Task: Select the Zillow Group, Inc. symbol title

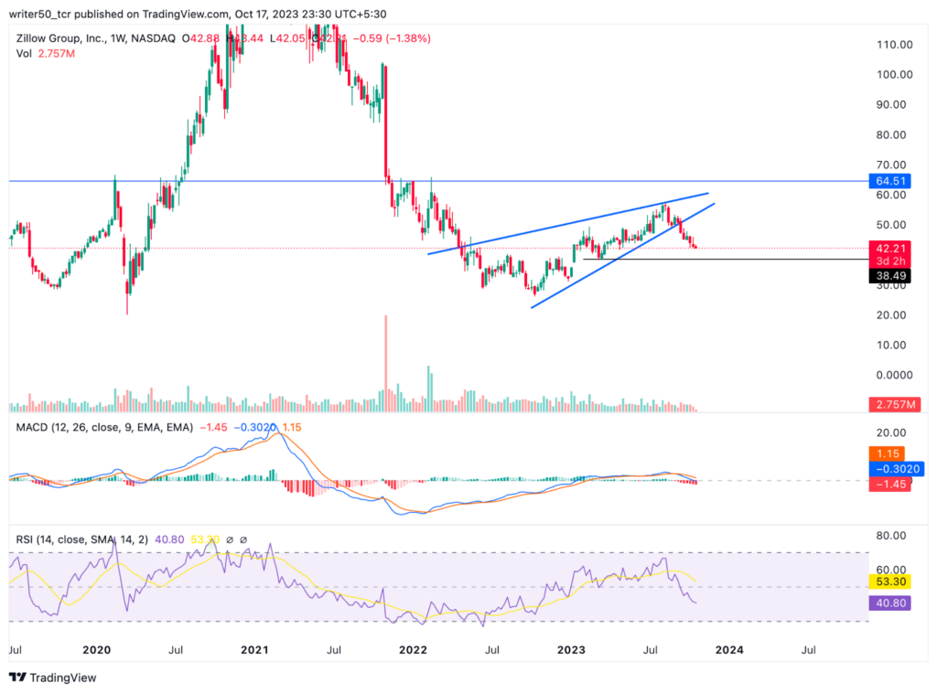Action: click(x=95, y=38)
